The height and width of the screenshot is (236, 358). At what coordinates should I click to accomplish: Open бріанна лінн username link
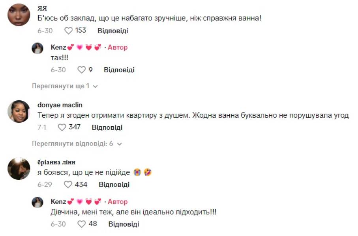tap(56, 162)
